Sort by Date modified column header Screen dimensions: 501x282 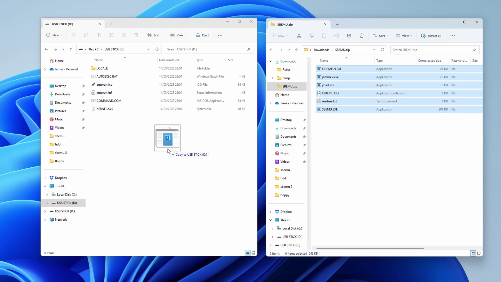(x=169, y=60)
